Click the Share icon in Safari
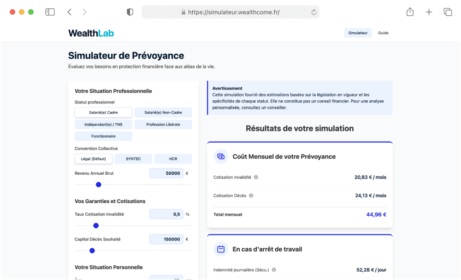Viewport: 461px width, 280px height. 410,11
